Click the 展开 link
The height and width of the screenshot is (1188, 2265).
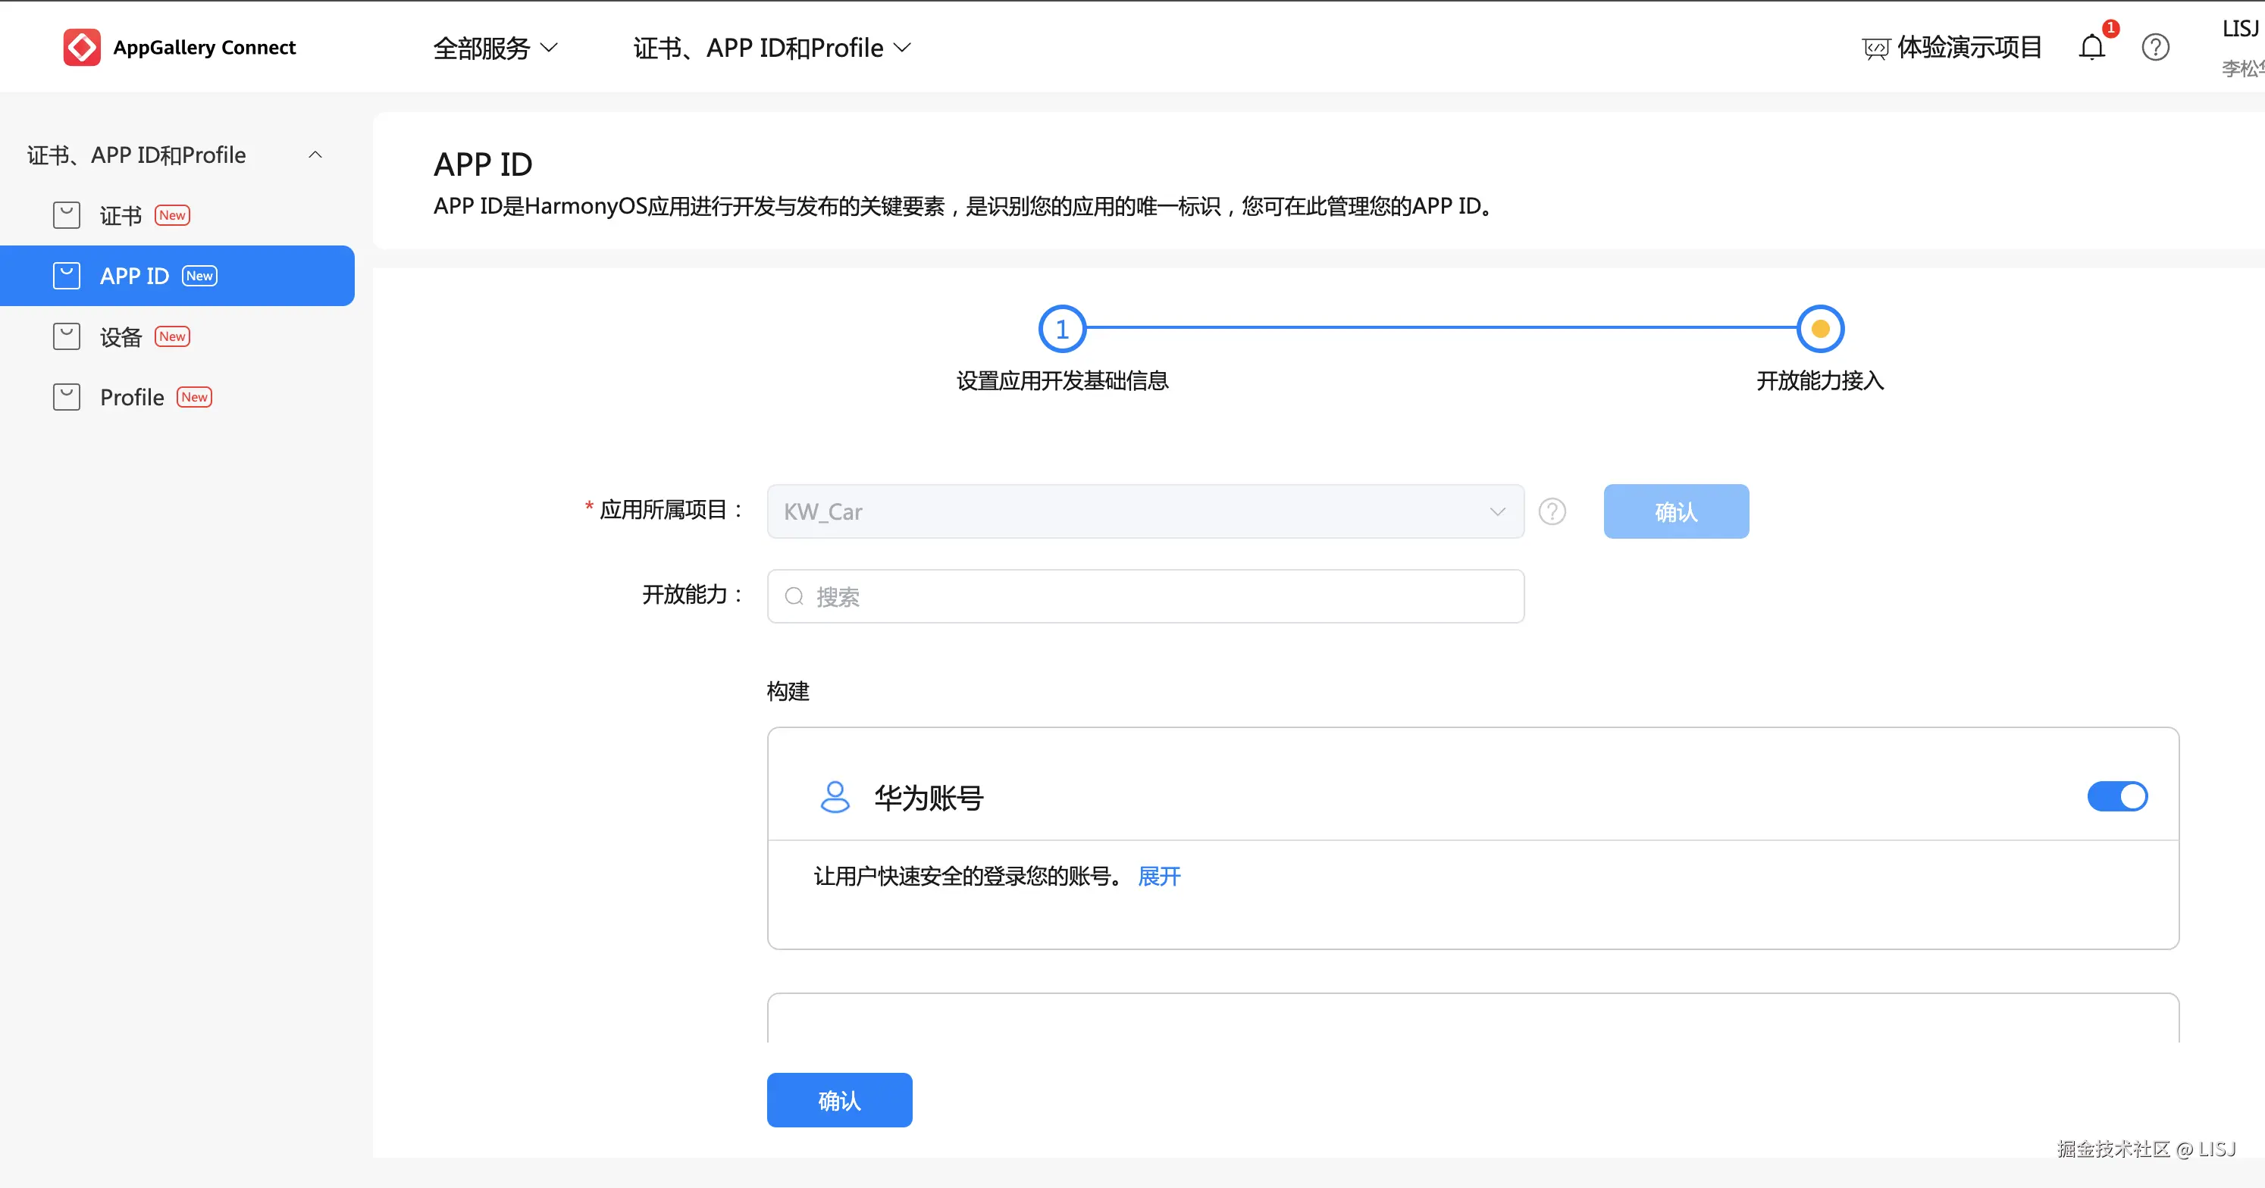point(1159,876)
